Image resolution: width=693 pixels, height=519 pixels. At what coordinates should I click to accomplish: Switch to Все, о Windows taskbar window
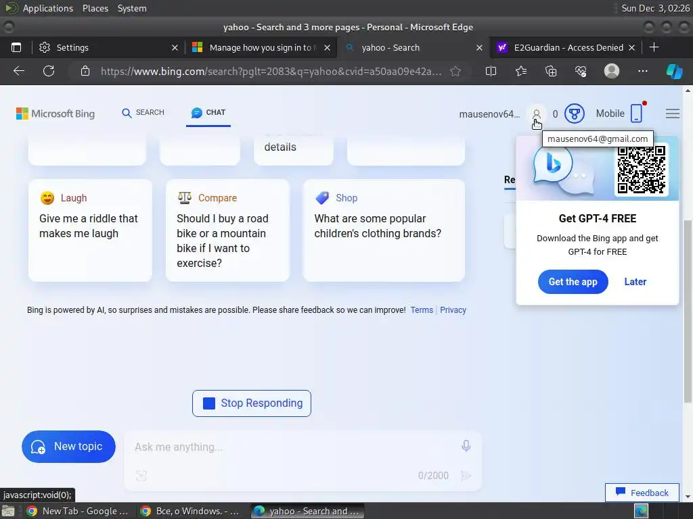click(x=190, y=511)
